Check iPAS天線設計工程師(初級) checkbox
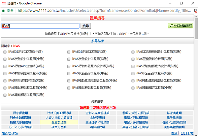The image size is (198, 136). (69, 59)
